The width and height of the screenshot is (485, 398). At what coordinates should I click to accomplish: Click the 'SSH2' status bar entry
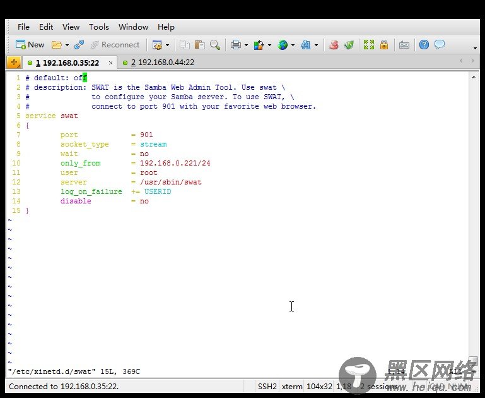(267, 386)
